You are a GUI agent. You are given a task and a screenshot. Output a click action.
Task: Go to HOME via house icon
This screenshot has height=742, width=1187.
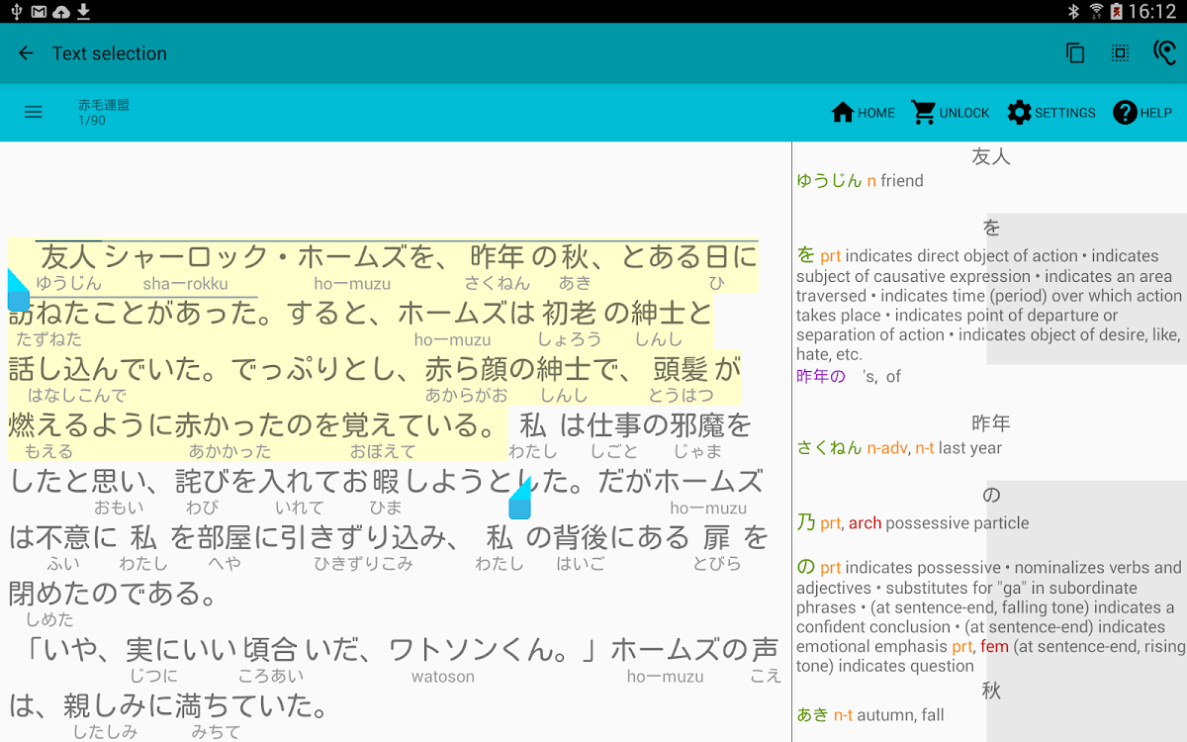click(863, 113)
